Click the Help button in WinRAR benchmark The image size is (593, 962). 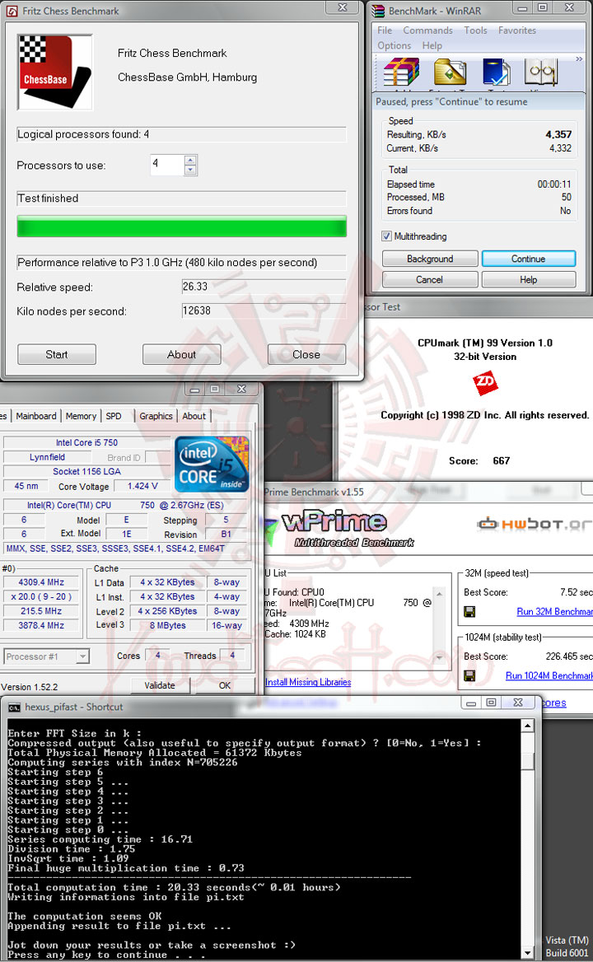tap(529, 280)
